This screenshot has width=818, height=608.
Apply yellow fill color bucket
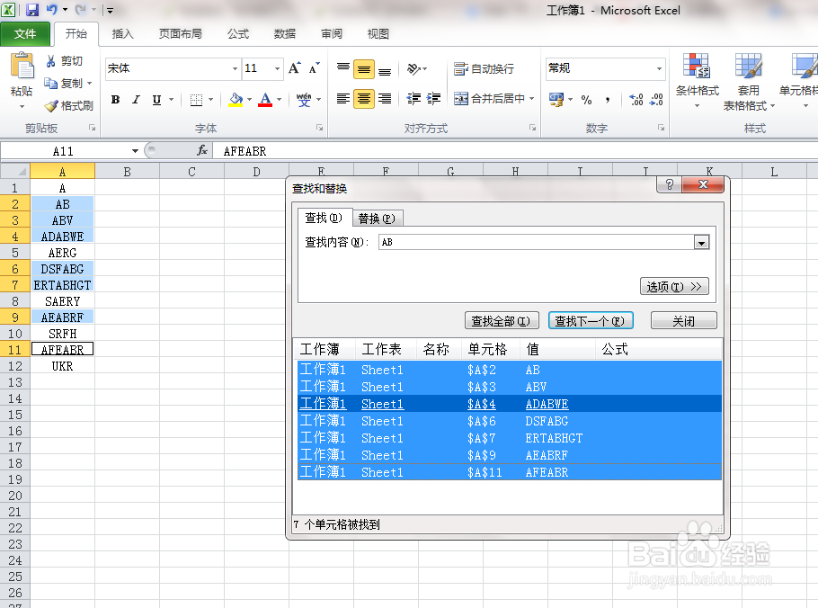coord(236,99)
